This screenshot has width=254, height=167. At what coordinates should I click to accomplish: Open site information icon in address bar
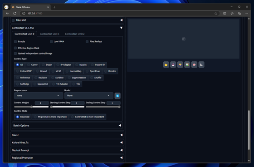[x=24, y=14]
